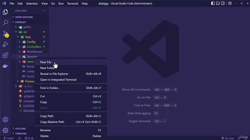Choose Cut from context menu

(x=71, y=96)
